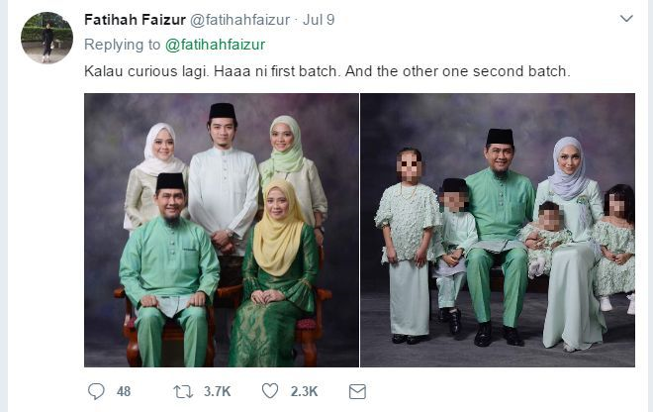The image size is (653, 412).
Task: Open the left family portrait photo
Action: point(222,230)
